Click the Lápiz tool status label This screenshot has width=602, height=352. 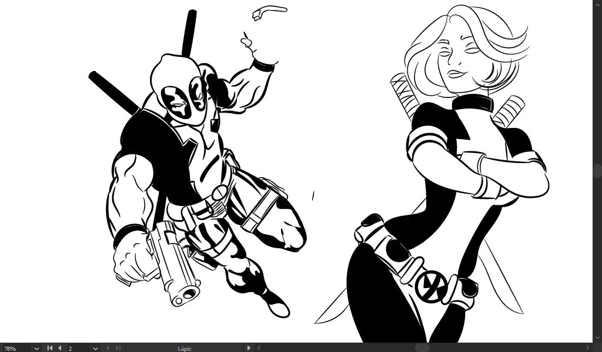point(184,348)
